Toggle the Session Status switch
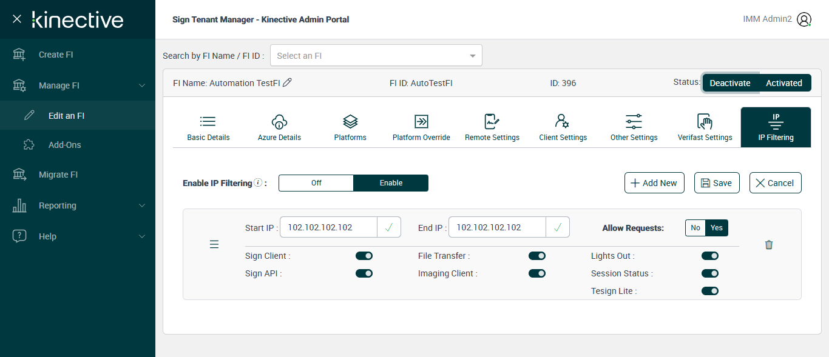 710,273
